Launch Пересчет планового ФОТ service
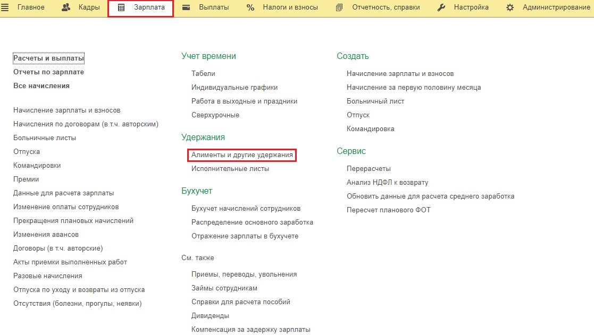 click(x=388, y=210)
